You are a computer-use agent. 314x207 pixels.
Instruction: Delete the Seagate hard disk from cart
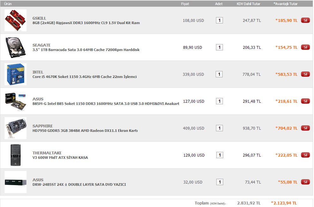pos(305,47)
